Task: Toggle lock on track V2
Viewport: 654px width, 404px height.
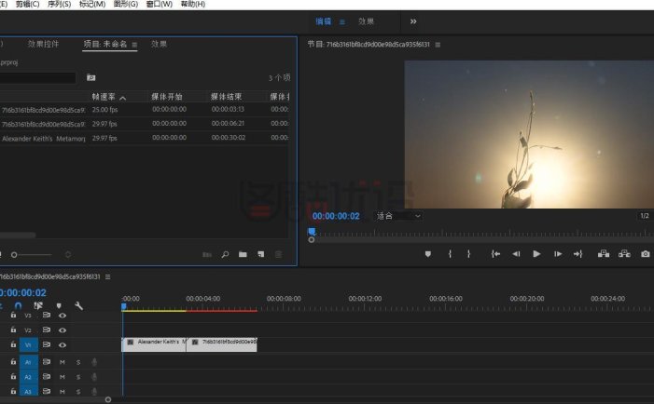Action: (x=13, y=330)
